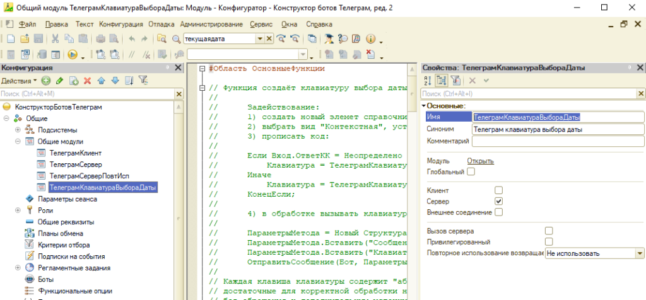
Task: Select Подписки на события in tree
Action: (x=71, y=256)
